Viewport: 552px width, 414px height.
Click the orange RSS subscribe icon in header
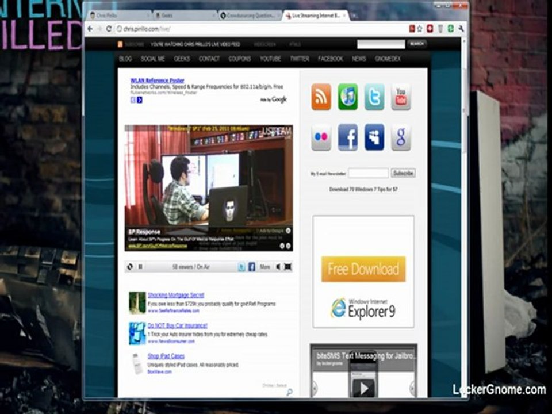tap(120, 44)
